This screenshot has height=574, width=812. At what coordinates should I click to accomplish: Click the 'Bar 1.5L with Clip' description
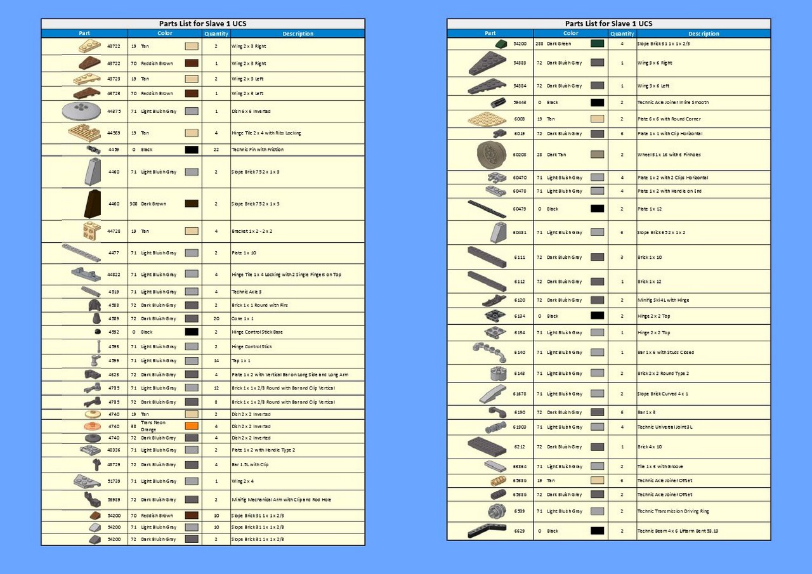[x=251, y=465]
